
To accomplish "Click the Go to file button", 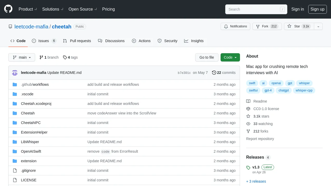I will [x=207, y=57].
